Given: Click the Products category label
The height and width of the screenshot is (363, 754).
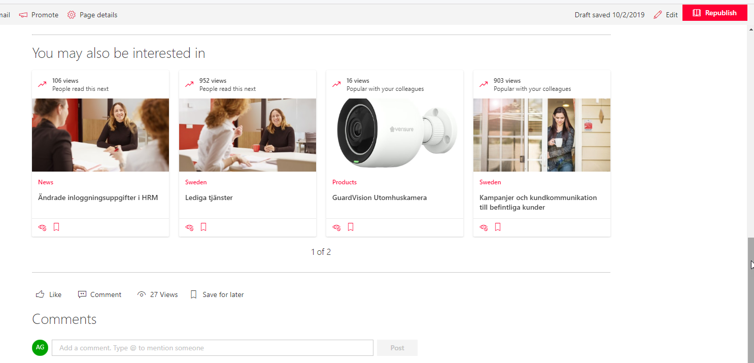Looking at the screenshot, I should [x=345, y=182].
